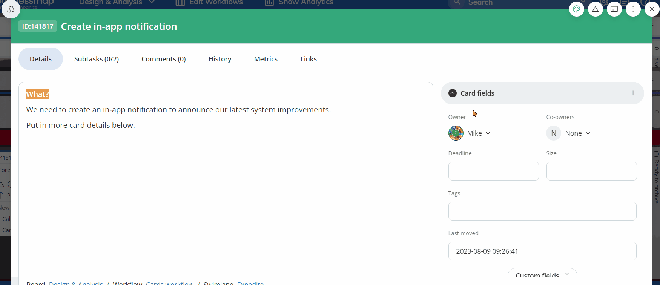Image resolution: width=660 pixels, height=285 pixels.
Task: Close the card details dialog
Action: pyautogui.click(x=652, y=9)
